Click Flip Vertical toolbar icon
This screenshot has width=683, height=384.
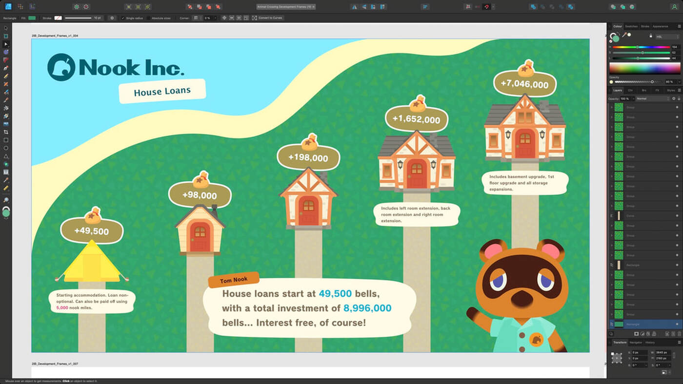(x=364, y=7)
